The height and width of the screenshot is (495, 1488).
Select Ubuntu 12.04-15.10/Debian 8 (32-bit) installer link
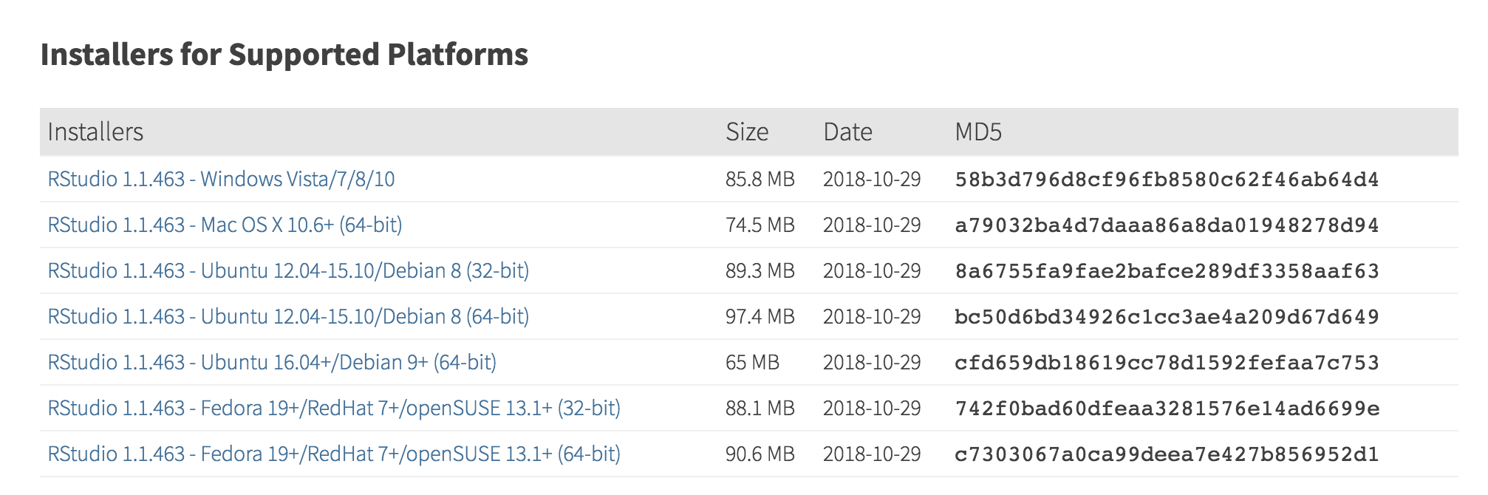(288, 271)
